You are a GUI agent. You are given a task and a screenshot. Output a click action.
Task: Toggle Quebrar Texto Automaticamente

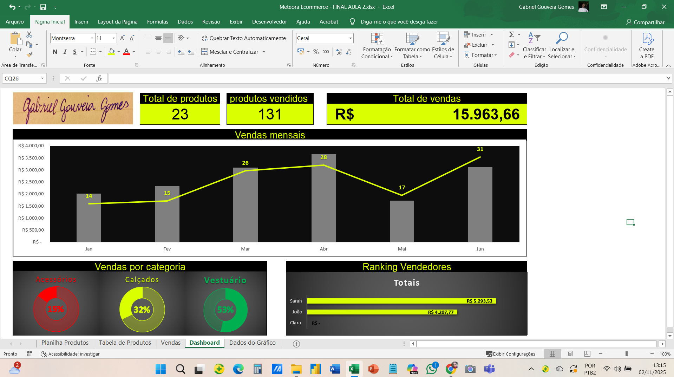tap(244, 38)
